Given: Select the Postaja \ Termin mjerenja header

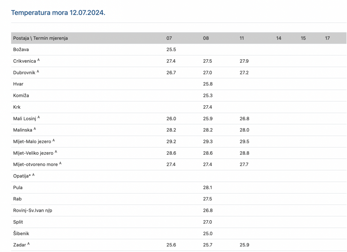Looking at the screenshot, I should 41,38.
